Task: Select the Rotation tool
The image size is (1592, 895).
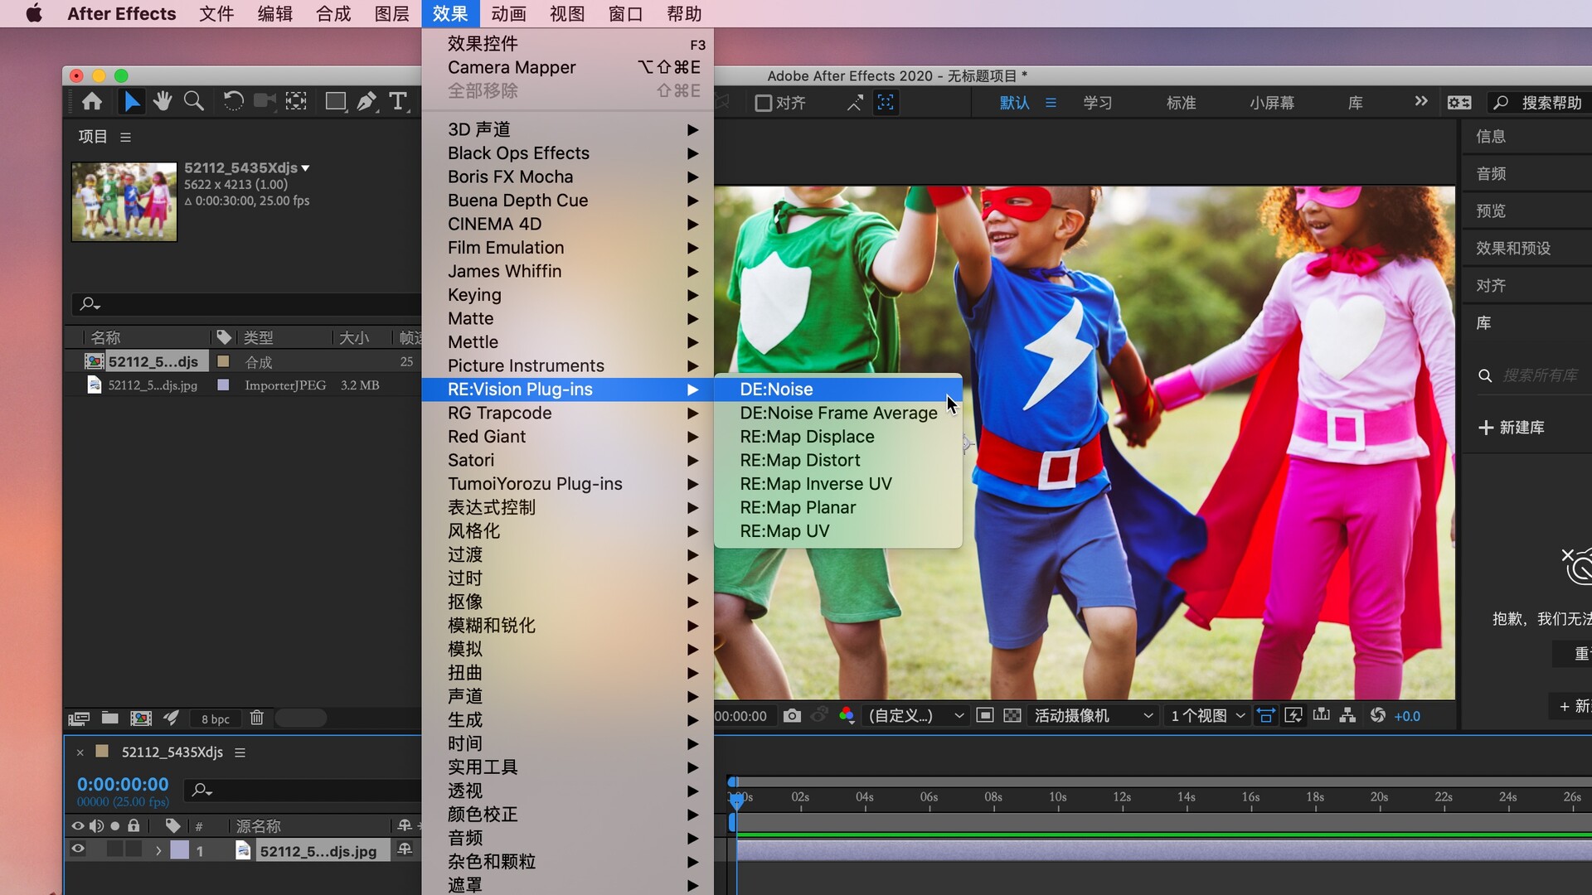Action: [x=234, y=102]
